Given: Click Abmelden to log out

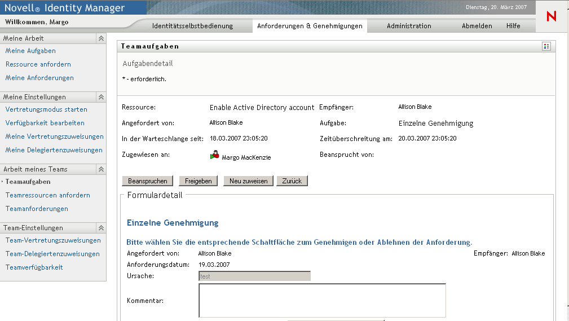Looking at the screenshot, I should [x=477, y=26].
